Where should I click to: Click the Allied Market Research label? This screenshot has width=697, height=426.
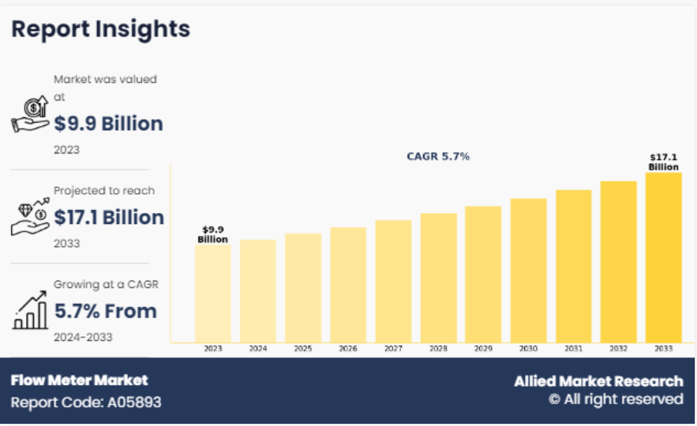[x=599, y=381]
